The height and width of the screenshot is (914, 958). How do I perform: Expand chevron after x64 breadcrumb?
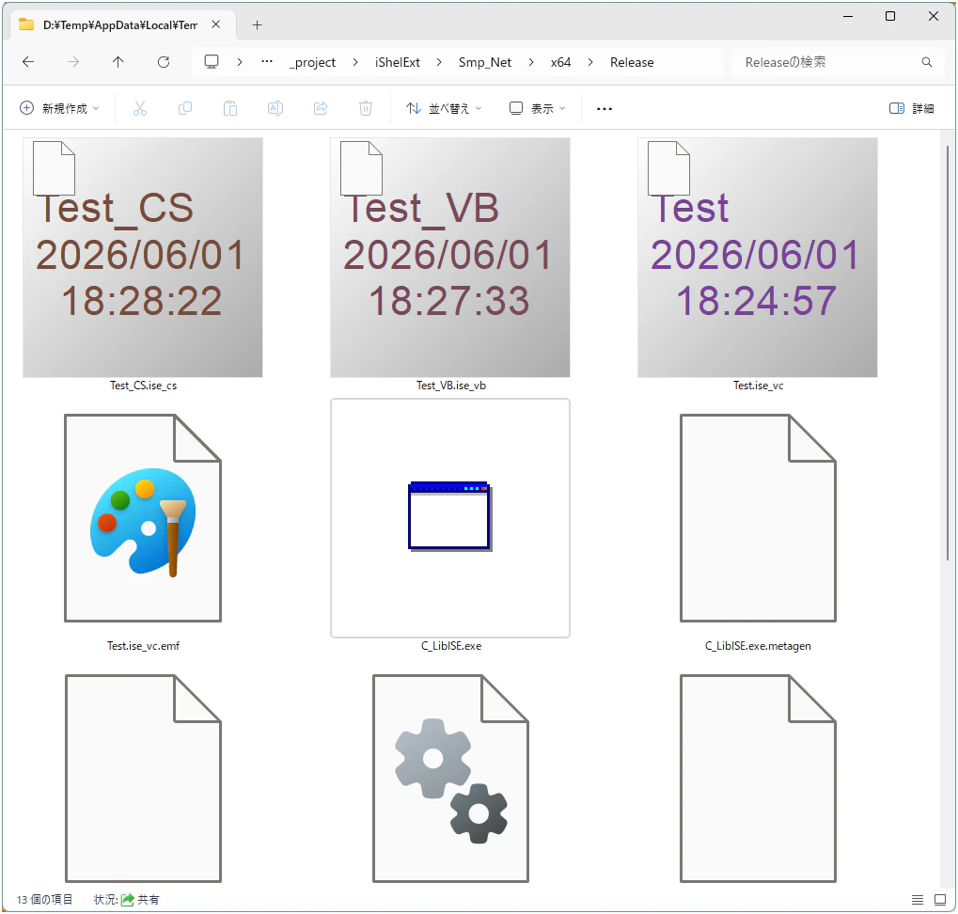pos(590,62)
